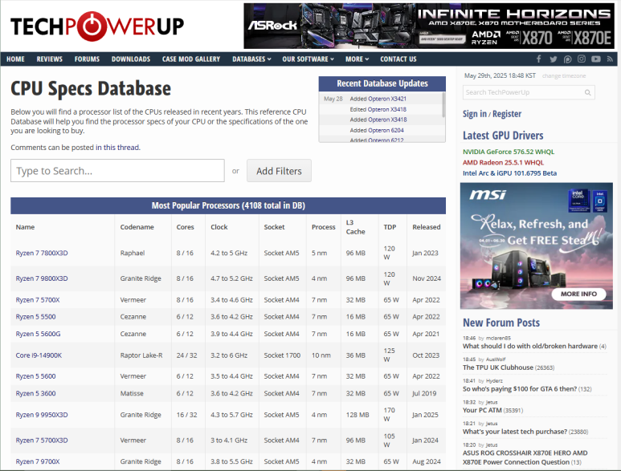Screen dimensions: 621x471
Task: Open Ryzen 9 9950X3D specs
Action: (42, 415)
